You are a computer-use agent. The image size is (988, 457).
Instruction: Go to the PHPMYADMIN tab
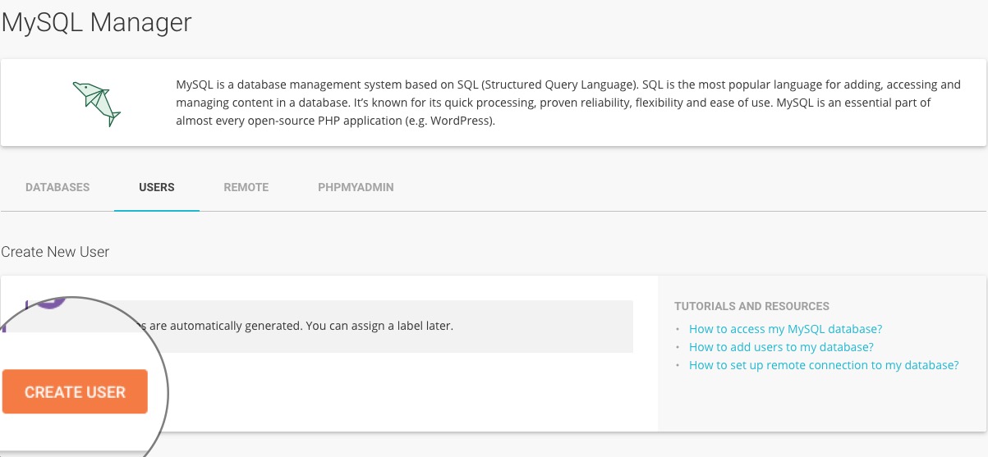[356, 187]
